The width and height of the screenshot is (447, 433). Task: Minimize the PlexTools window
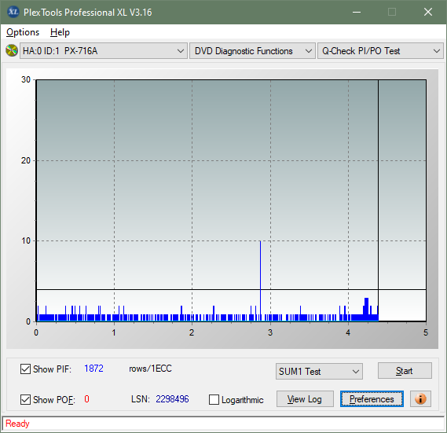click(357, 13)
